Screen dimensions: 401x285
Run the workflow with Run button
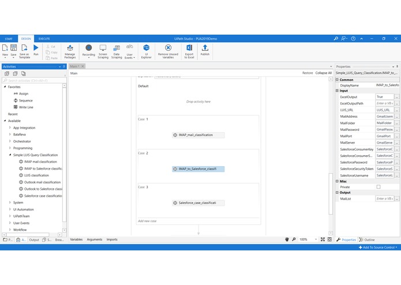pos(36,47)
